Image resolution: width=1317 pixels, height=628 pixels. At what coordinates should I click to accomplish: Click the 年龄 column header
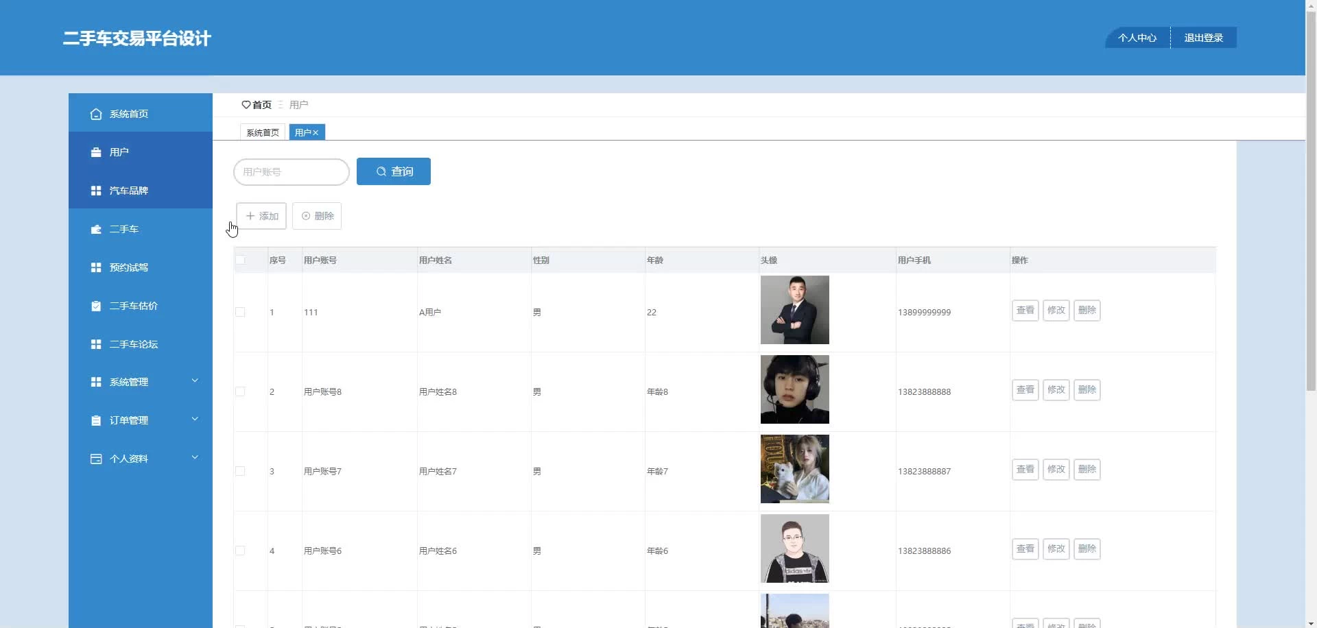pyautogui.click(x=655, y=261)
